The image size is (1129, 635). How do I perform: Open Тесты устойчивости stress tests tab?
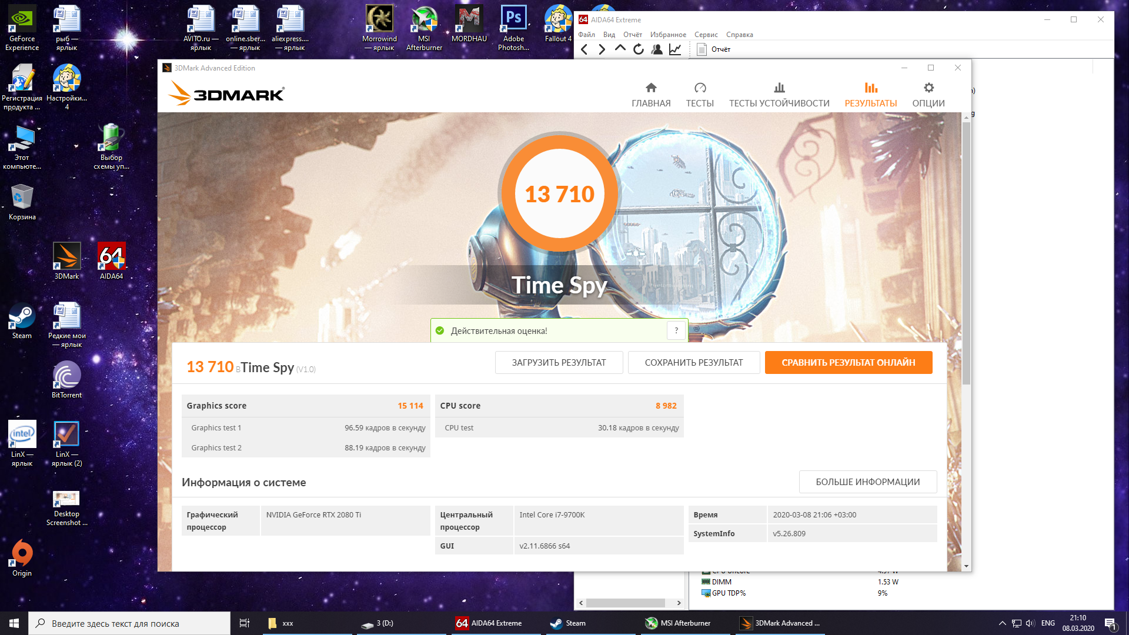tap(779, 95)
